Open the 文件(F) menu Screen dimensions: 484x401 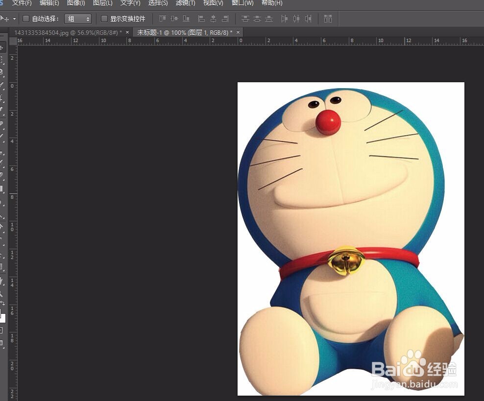pos(22,3)
